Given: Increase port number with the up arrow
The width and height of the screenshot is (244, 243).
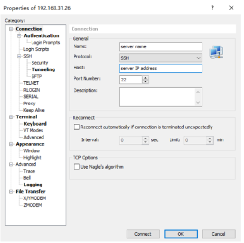Looking at the screenshot, I should [x=145, y=78].
